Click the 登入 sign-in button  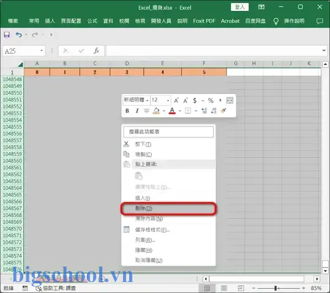coord(240,7)
